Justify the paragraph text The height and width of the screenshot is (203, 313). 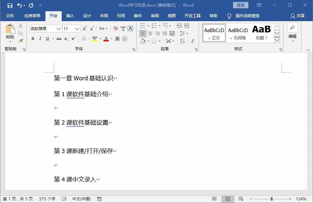[x=165, y=33]
